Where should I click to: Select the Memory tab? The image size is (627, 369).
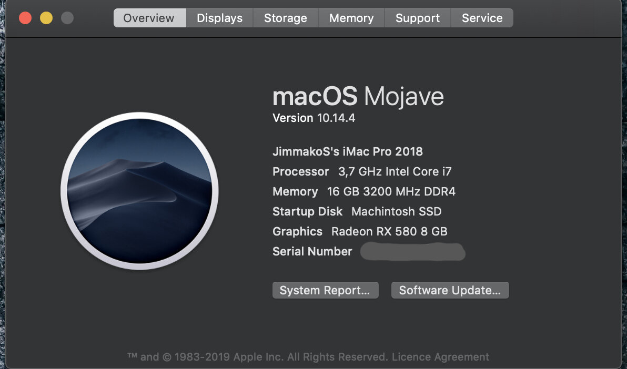coord(351,18)
